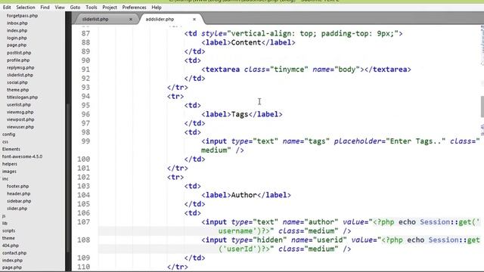Open sidebar.php in the inc folder
Viewport: 484px width, 272px height.
point(19,201)
